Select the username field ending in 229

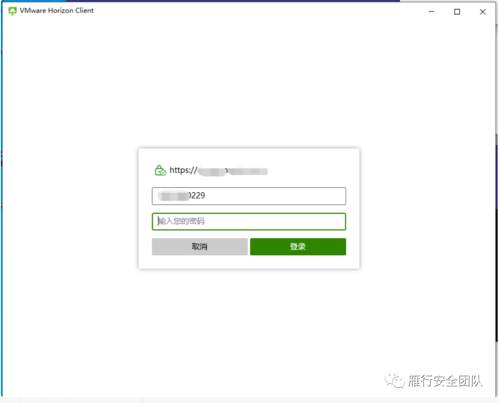tap(249, 196)
